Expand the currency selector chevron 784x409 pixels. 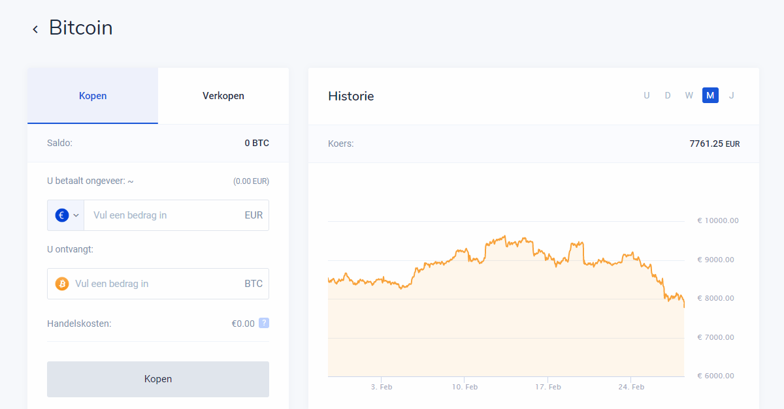click(x=76, y=215)
